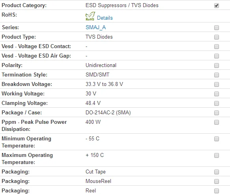Tick the Product Type TVS Diodes checkbox
Image resolution: width=230 pixels, height=194 pixels.
(x=217, y=37)
